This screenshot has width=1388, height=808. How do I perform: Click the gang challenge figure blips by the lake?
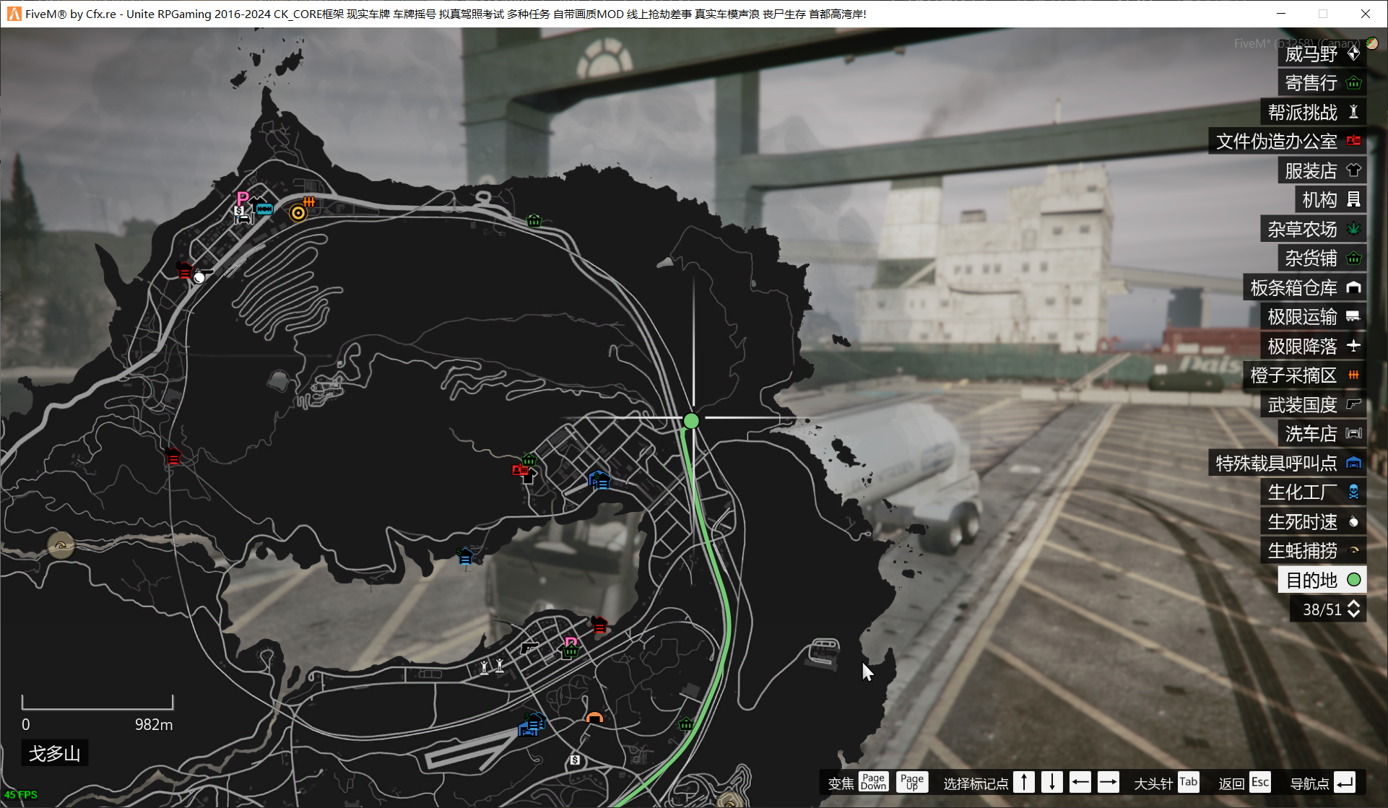[492, 666]
